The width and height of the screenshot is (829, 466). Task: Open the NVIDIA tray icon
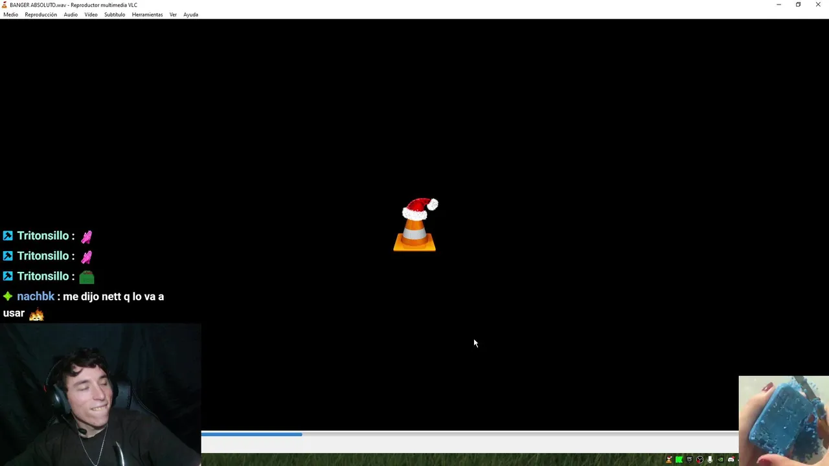pyautogui.click(x=720, y=460)
